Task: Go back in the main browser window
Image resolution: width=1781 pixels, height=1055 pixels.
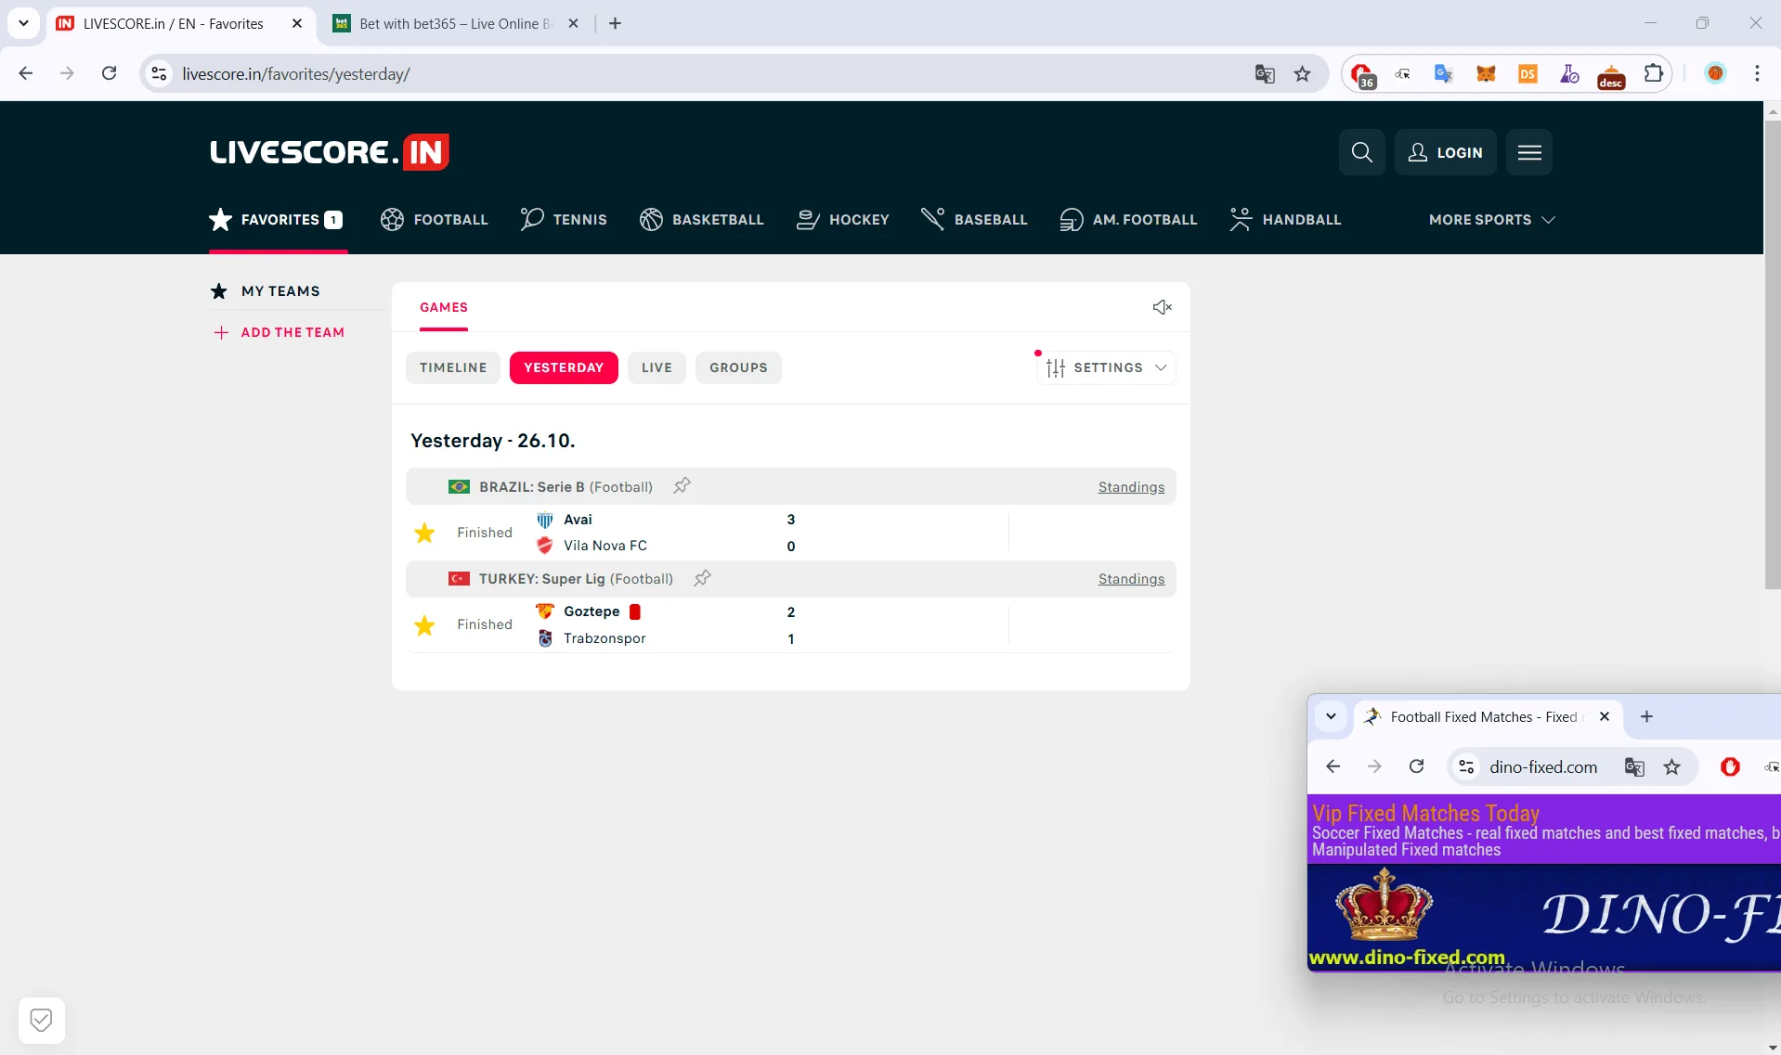Action: [x=26, y=73]
